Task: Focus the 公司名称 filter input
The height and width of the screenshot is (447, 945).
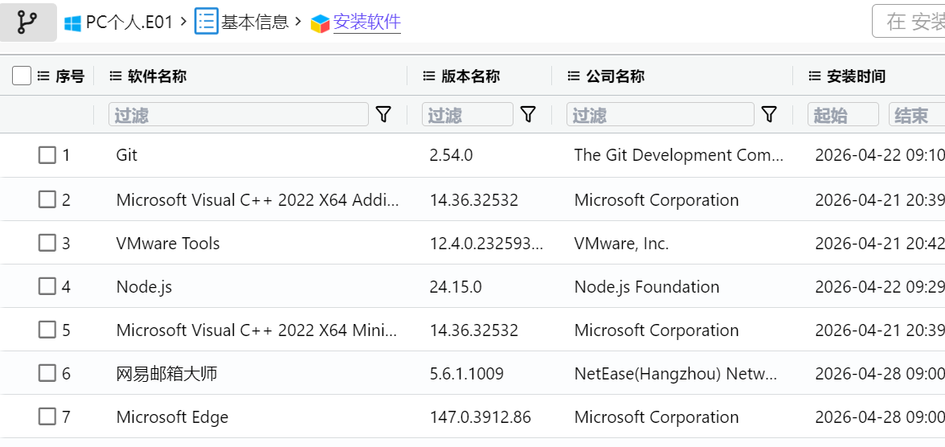Action: coord(661,114)
